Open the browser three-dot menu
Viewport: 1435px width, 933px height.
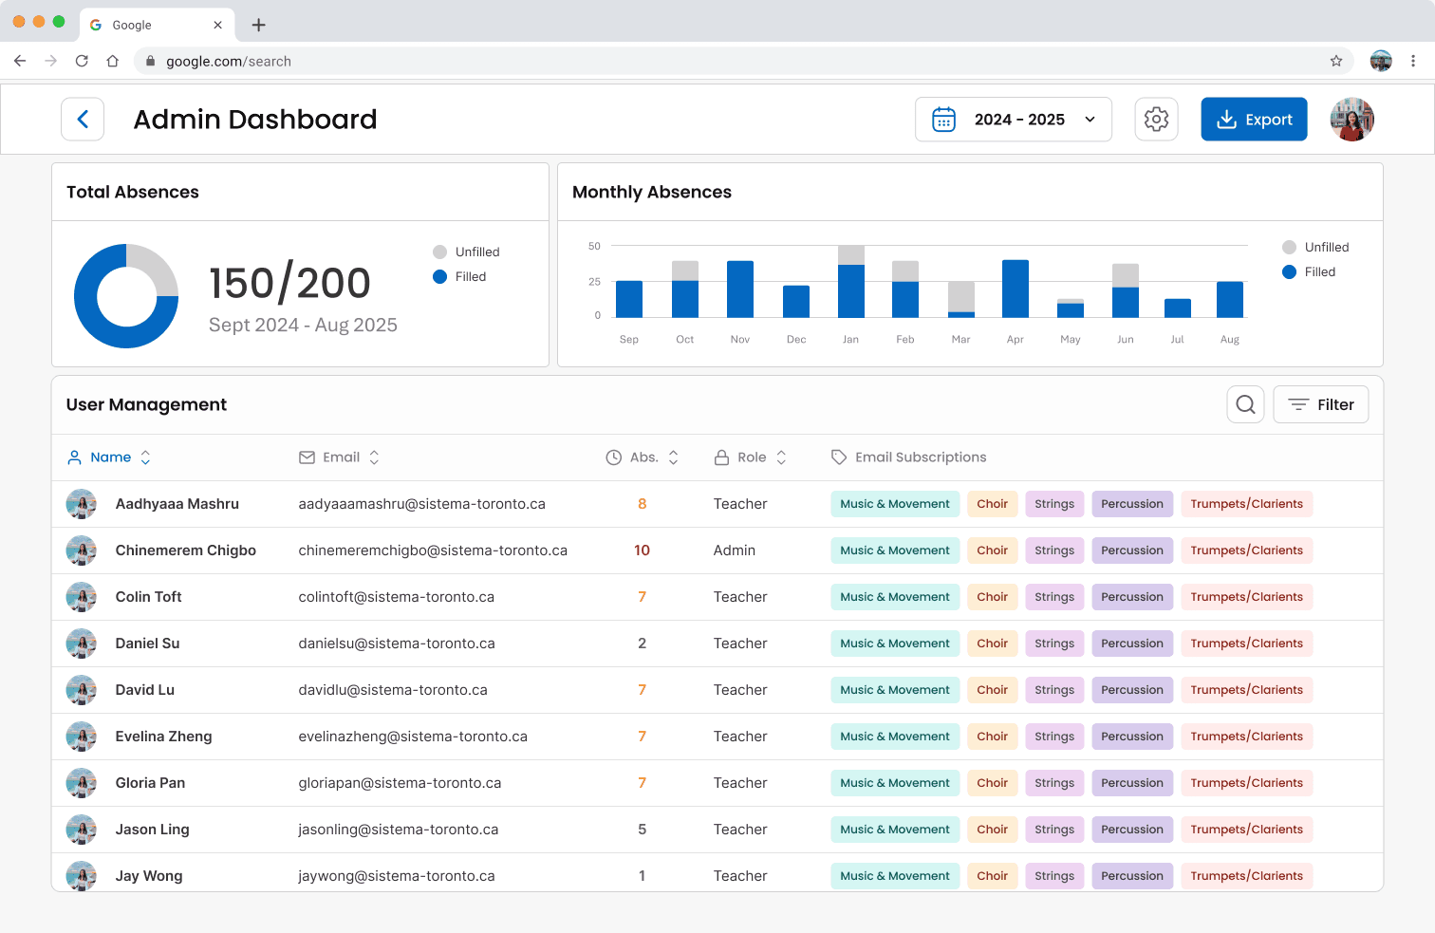click(1413, 61)
